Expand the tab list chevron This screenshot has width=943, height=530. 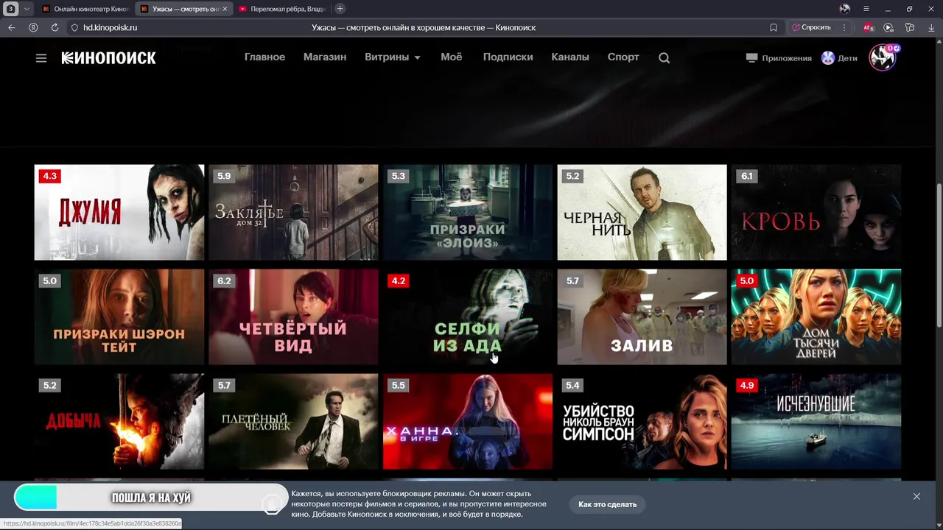(x=27, y=9)
